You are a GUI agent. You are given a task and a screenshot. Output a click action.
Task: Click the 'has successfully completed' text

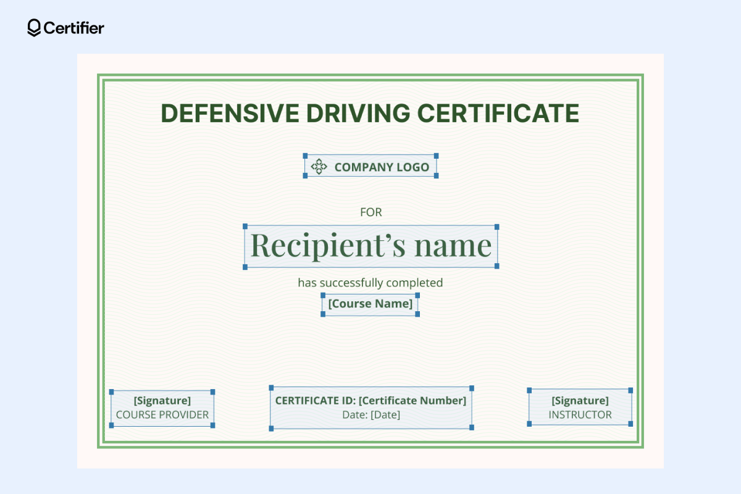click(371, 283)
